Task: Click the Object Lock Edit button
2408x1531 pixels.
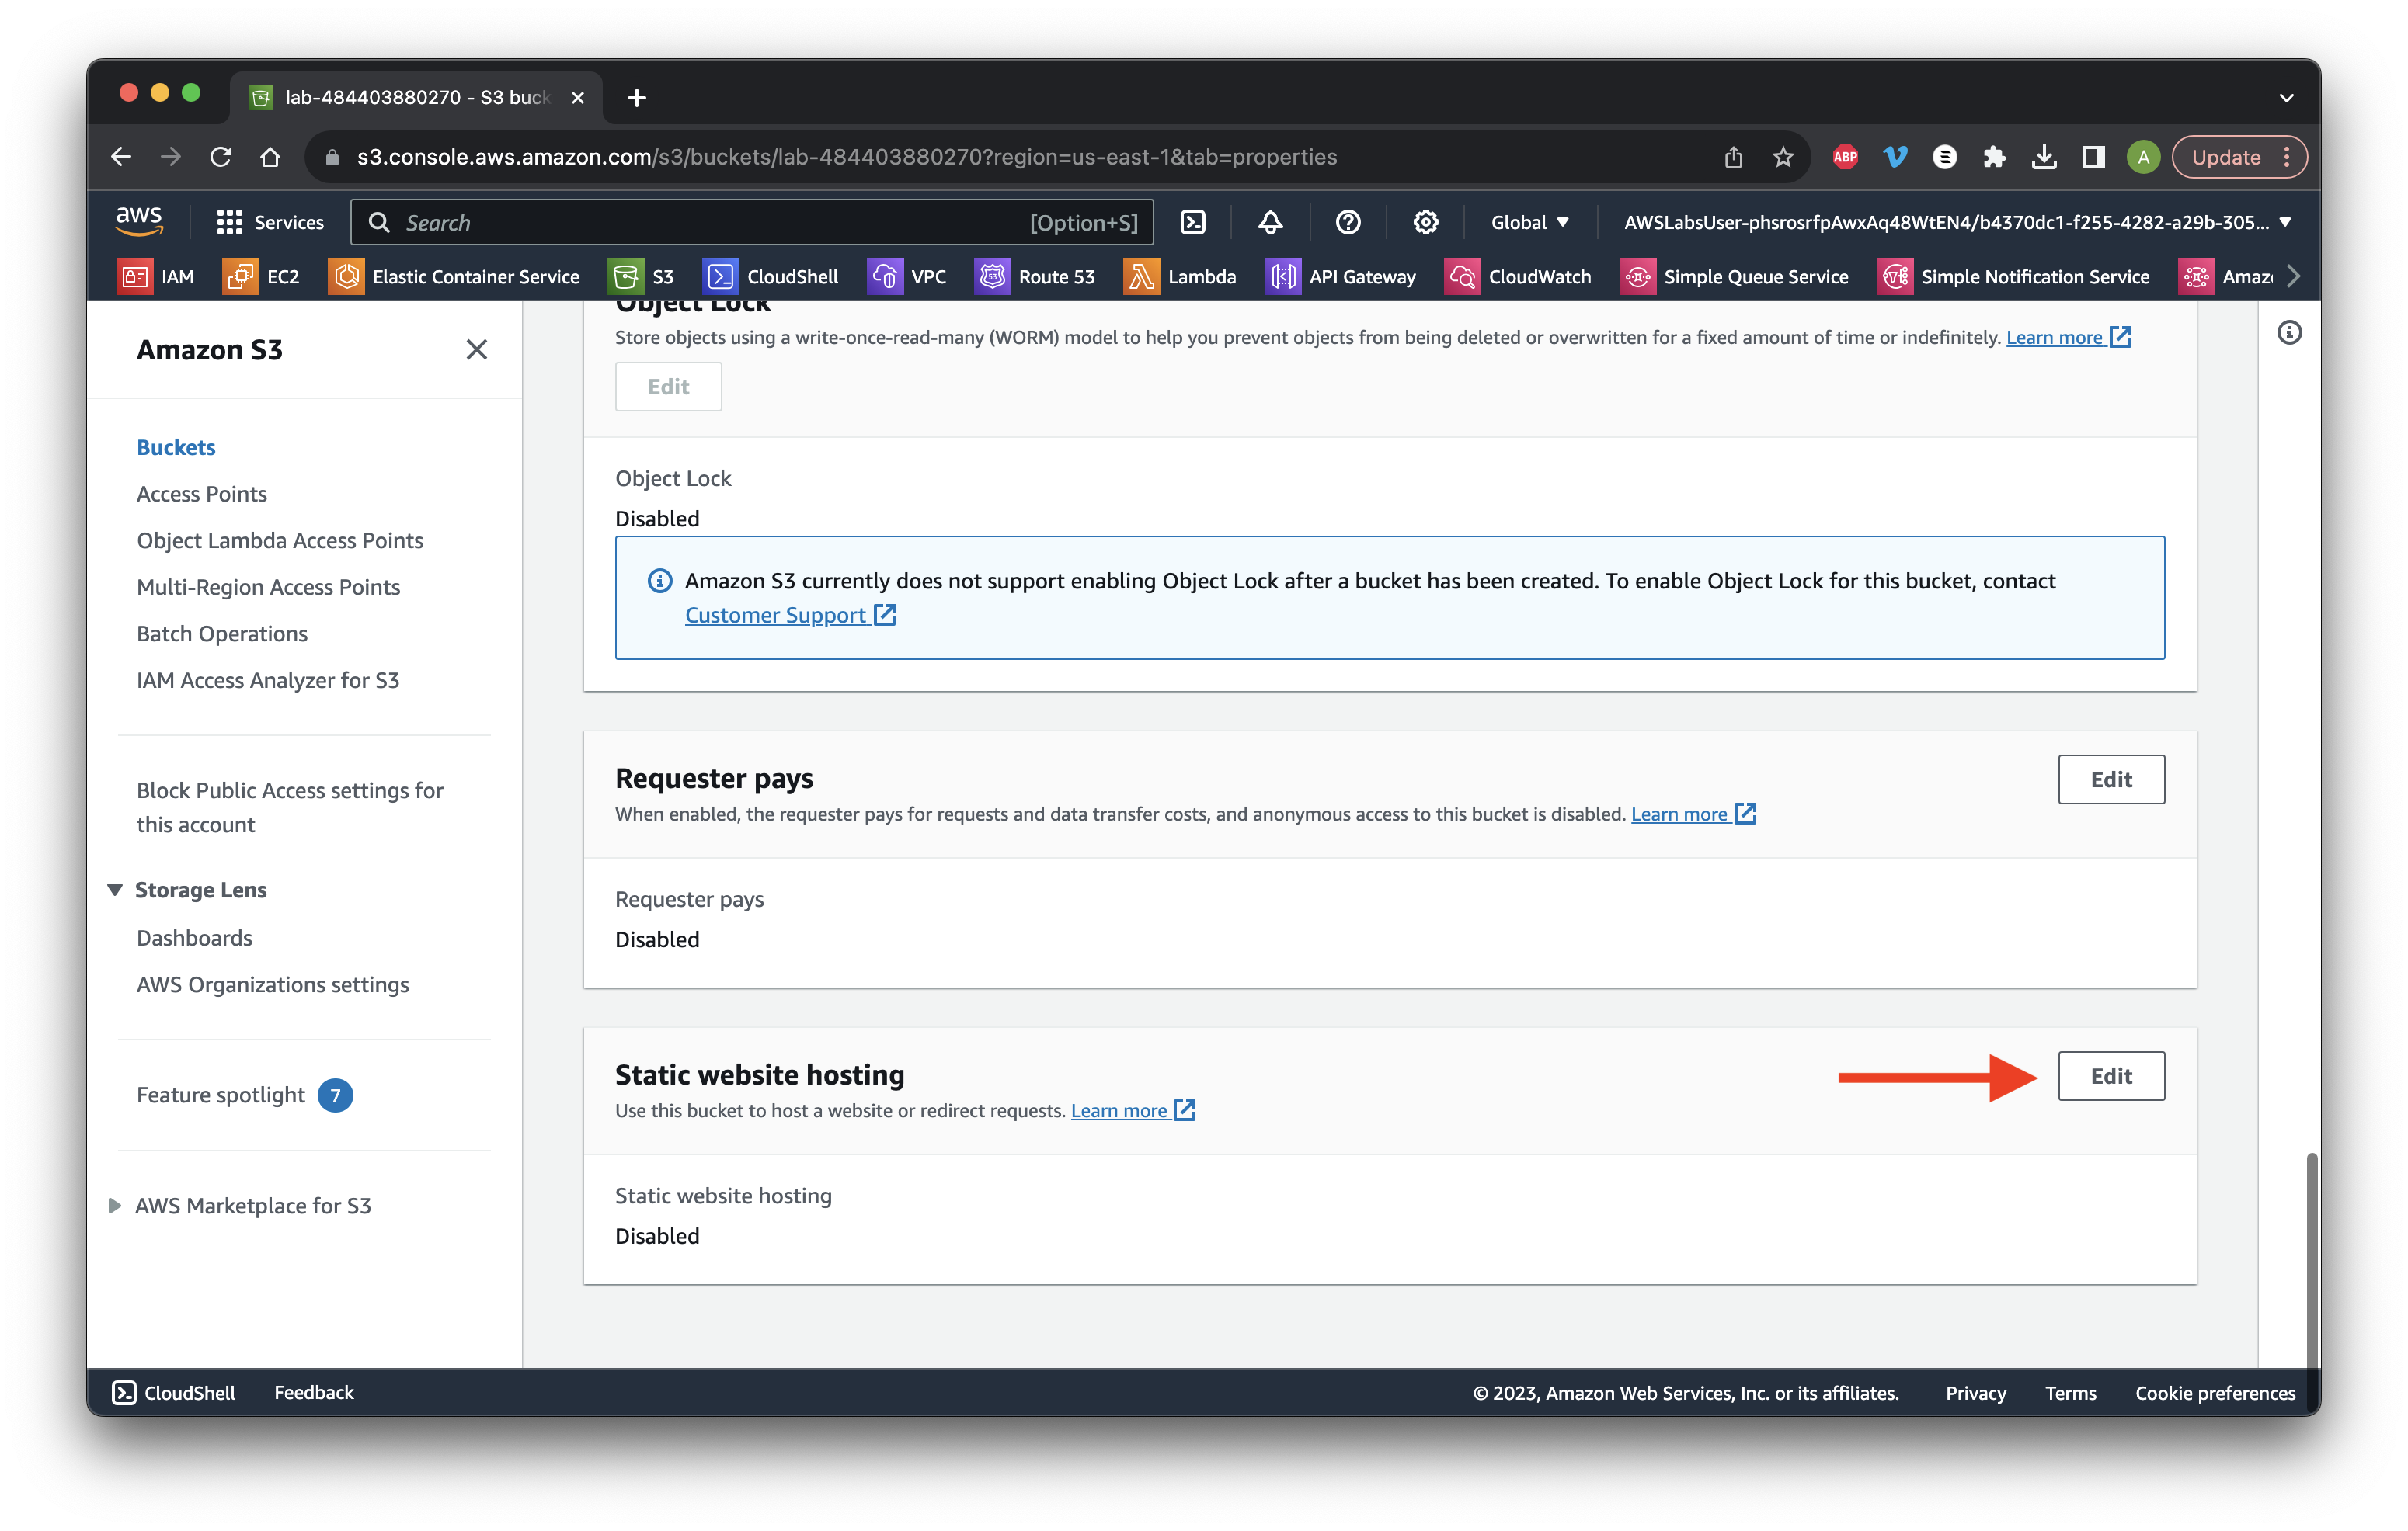Action: pyautogui.click(x=668, y=386)
